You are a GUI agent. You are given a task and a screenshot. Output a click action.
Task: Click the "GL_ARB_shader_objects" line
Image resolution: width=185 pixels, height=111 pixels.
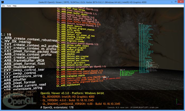click(70, 38)
